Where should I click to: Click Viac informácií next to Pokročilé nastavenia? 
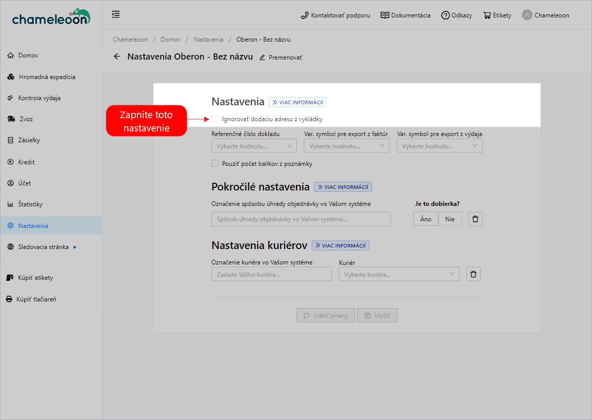pyautogui.click(x=343, y=187)
